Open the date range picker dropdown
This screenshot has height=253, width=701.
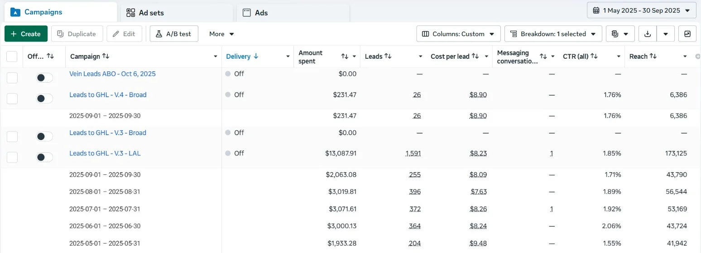[x=641, y=10]
